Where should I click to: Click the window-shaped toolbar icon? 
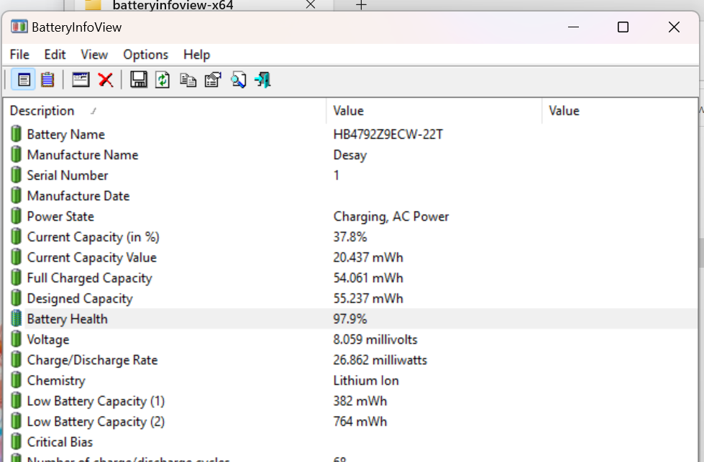tap(81, 80)
